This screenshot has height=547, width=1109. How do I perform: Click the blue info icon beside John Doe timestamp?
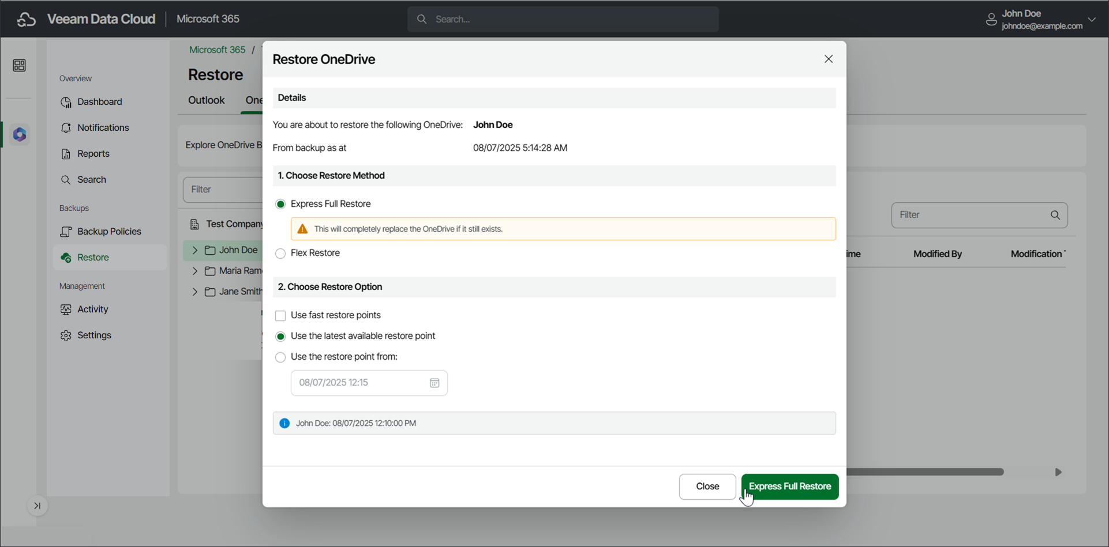[x=284, y=423]
